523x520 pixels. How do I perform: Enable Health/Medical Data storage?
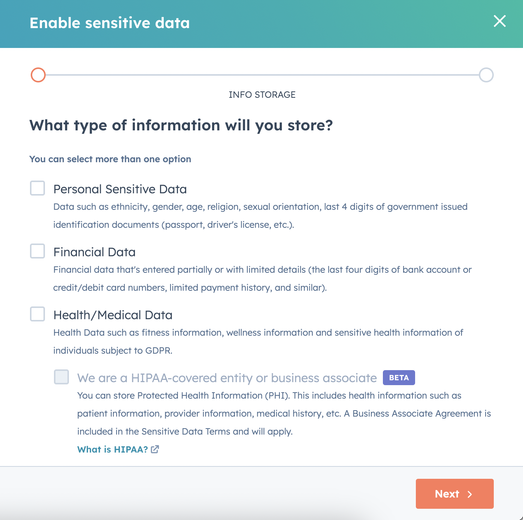point(37,314)
